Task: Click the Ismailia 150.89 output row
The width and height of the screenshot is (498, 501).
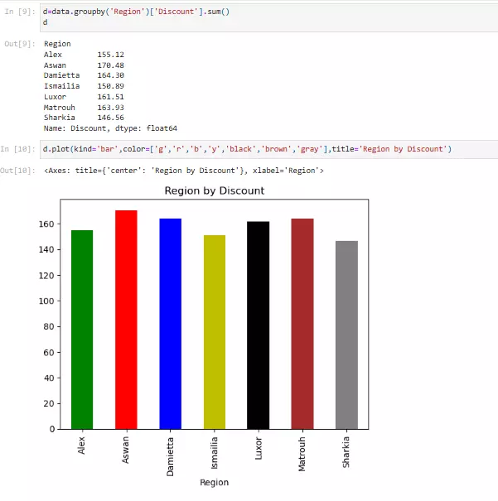Action: 84,86
